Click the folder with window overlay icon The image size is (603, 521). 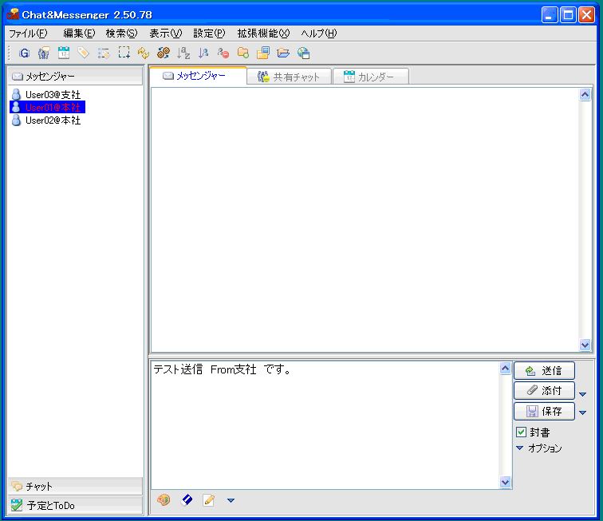pos(263,53)
